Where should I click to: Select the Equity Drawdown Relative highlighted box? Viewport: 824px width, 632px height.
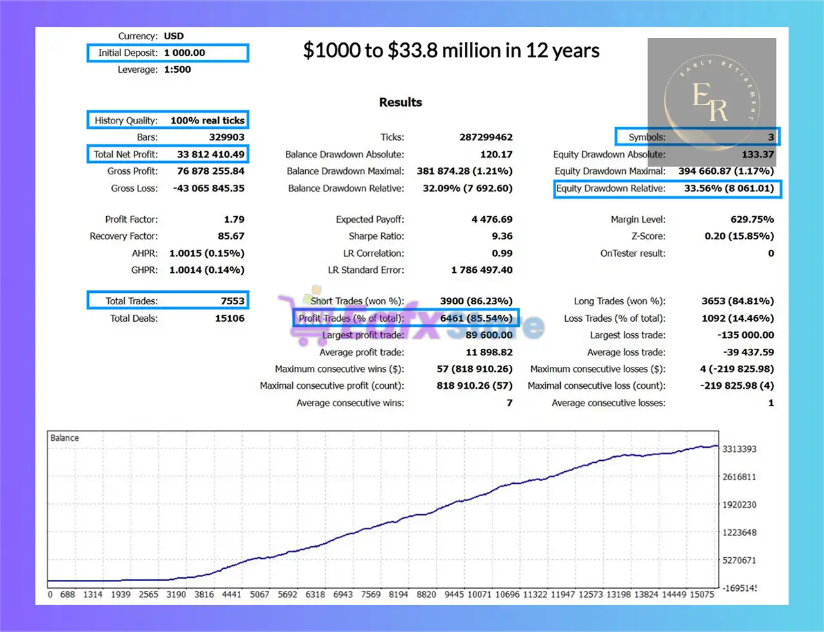point(668,189)
